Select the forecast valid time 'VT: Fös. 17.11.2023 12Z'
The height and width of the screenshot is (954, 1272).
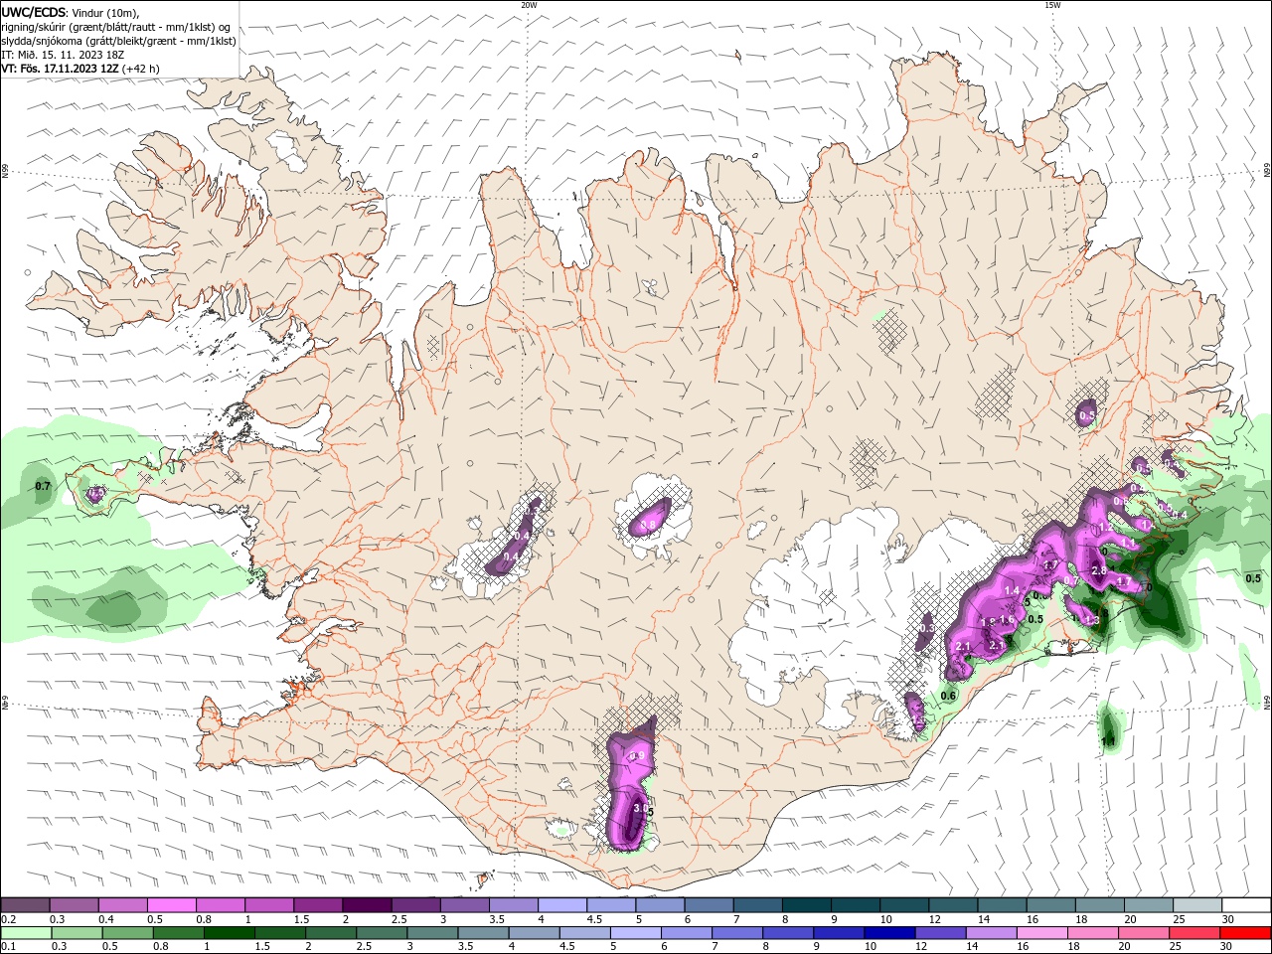pyautogui.click(x=61, y=69)
